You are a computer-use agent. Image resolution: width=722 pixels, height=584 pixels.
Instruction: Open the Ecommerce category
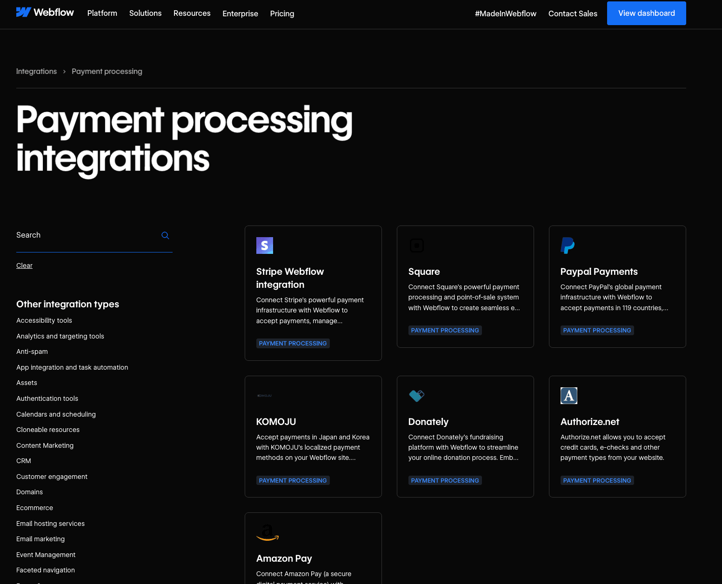pos(34,508)
